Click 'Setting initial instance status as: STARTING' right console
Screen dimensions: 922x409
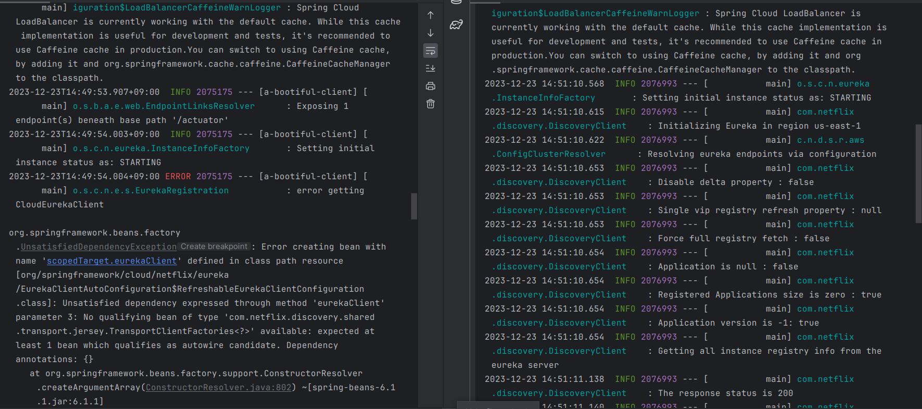click(757, 98)
